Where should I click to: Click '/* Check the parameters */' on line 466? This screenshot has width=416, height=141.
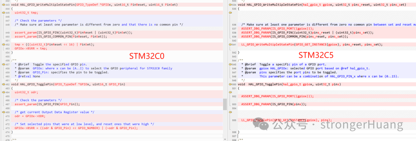click(38, 100)
